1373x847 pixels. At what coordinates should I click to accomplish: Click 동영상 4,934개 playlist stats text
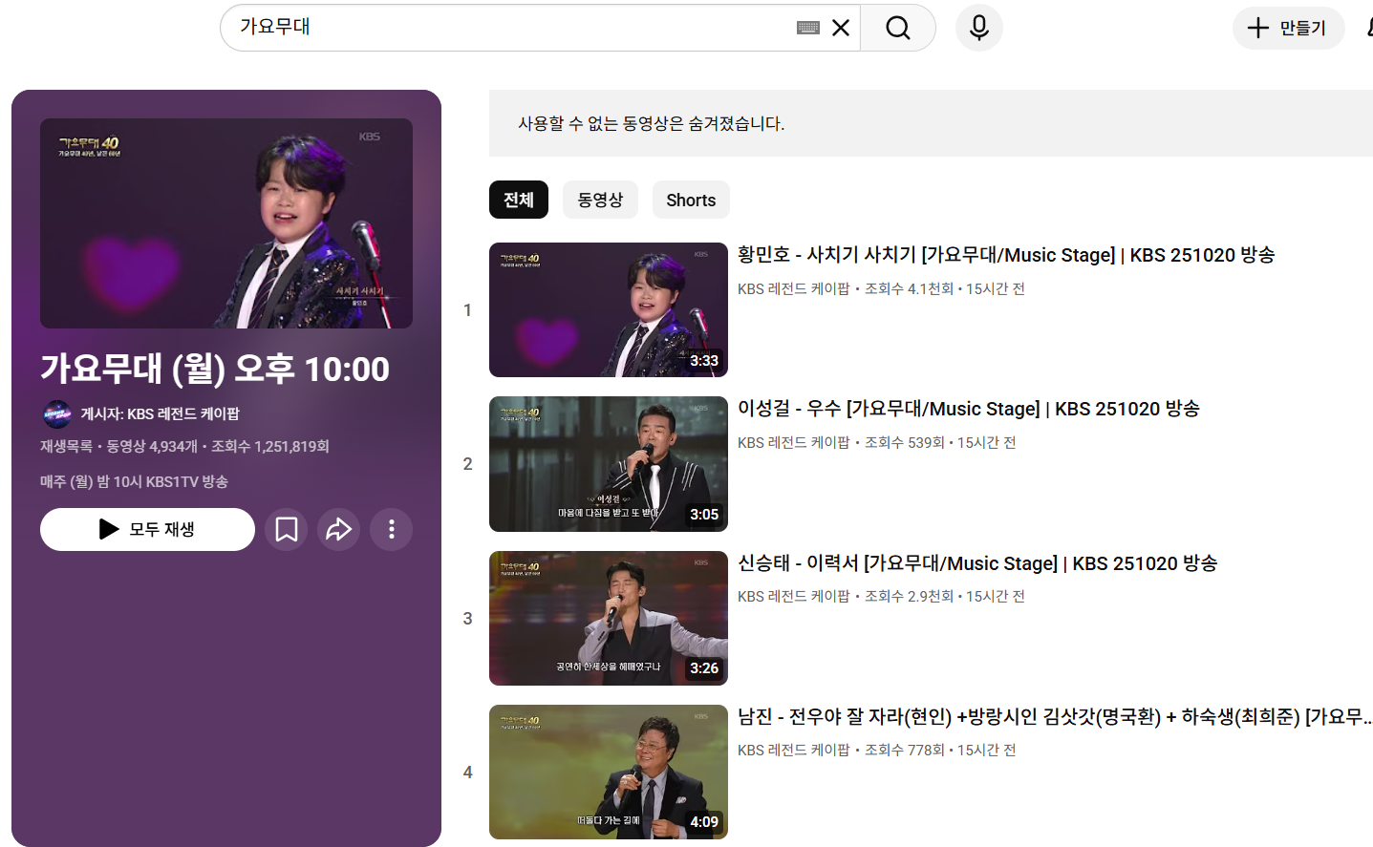pyautogui.click(x=152, y=446)
